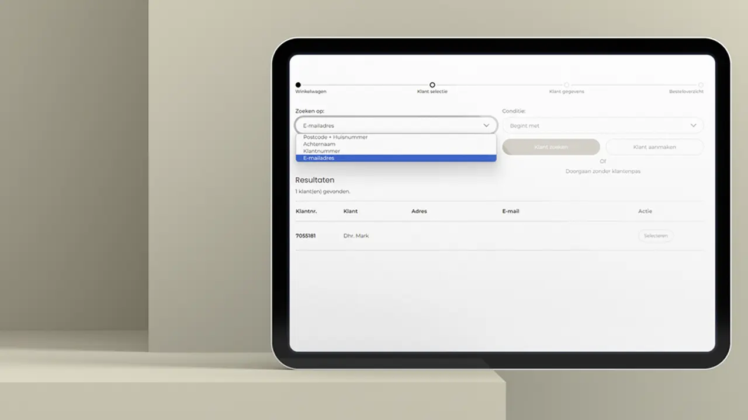Screen dimensions: 748x420
Task: Click the Winkelwagen step label
Action: (x=311, y=92)
